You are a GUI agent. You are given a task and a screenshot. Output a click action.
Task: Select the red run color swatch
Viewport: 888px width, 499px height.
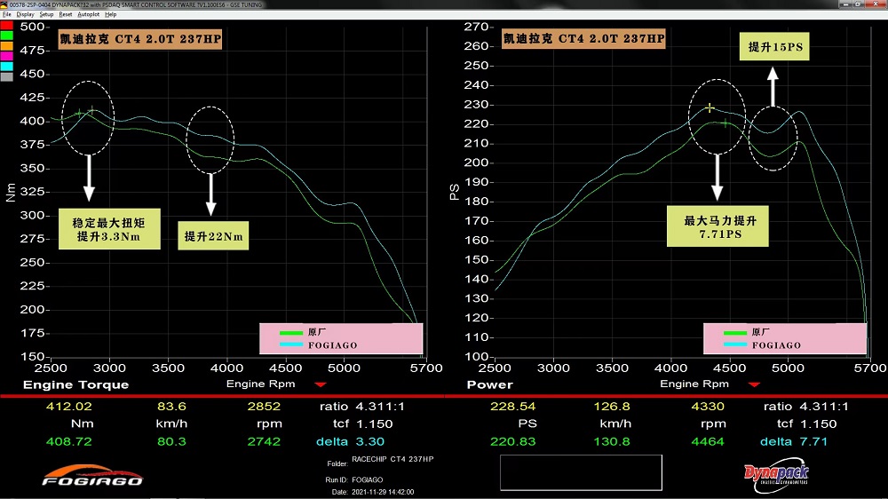[6, 26]
